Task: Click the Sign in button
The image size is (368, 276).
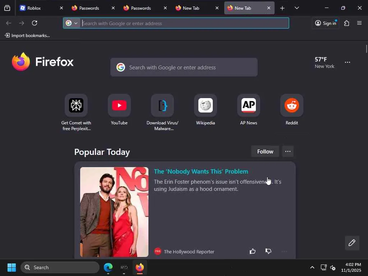Action: click(326, 23)
